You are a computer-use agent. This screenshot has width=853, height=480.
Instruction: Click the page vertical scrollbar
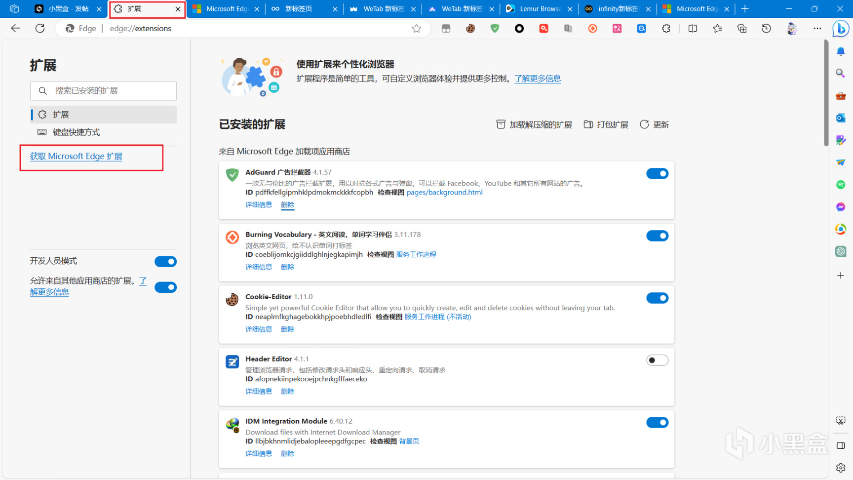(x=826, y=93)
